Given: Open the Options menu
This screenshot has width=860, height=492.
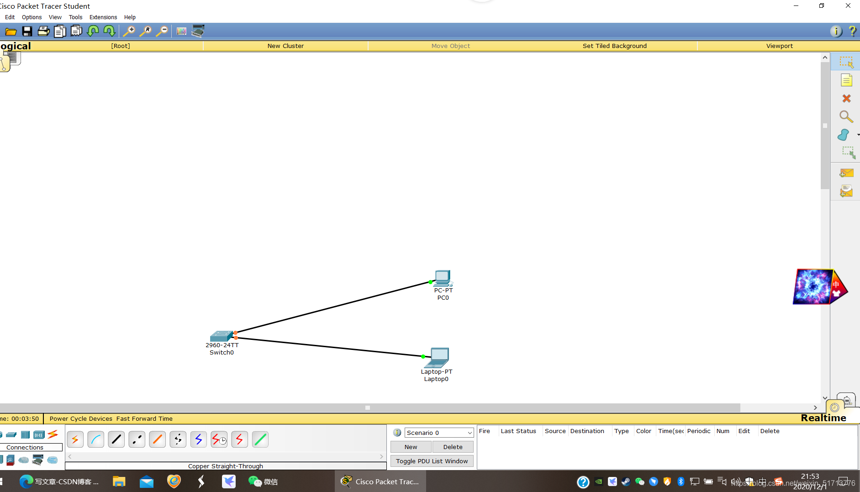Looking at the screenshot, I should pos(32,17).
